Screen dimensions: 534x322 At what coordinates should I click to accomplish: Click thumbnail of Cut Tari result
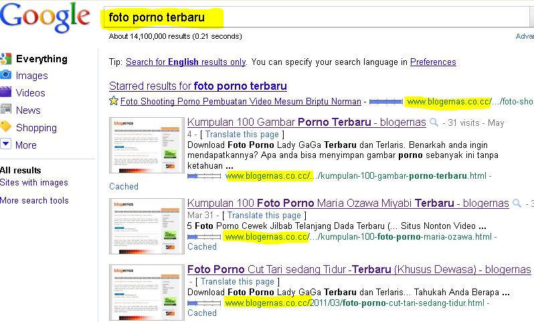(x=147, y=293)
